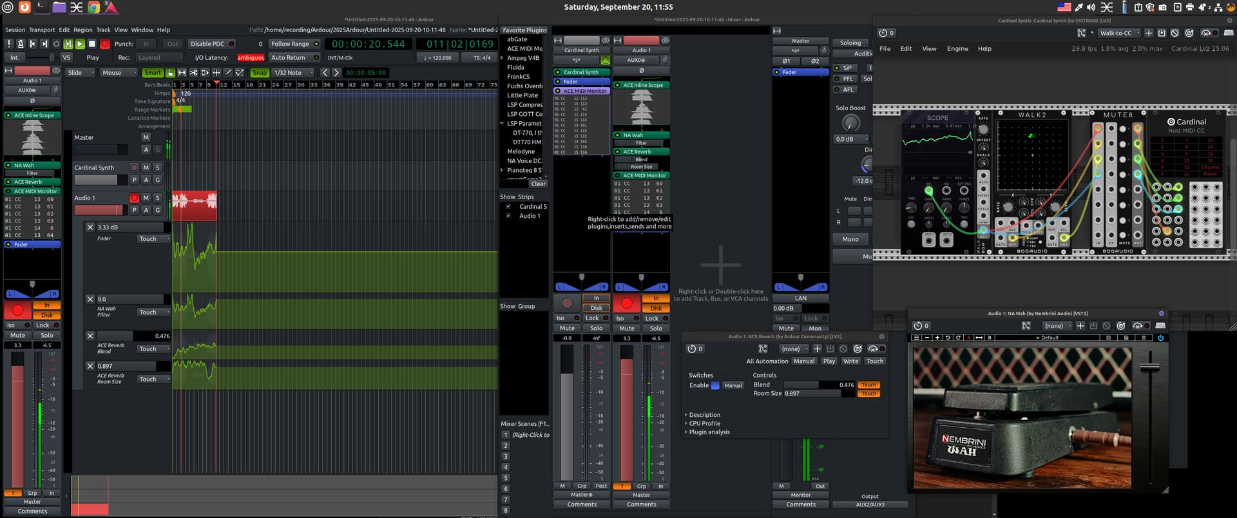Click the Clear button under Favorite Plugins
The height and width of the screenshot is (518, 1237).
[x=538, y=184]
